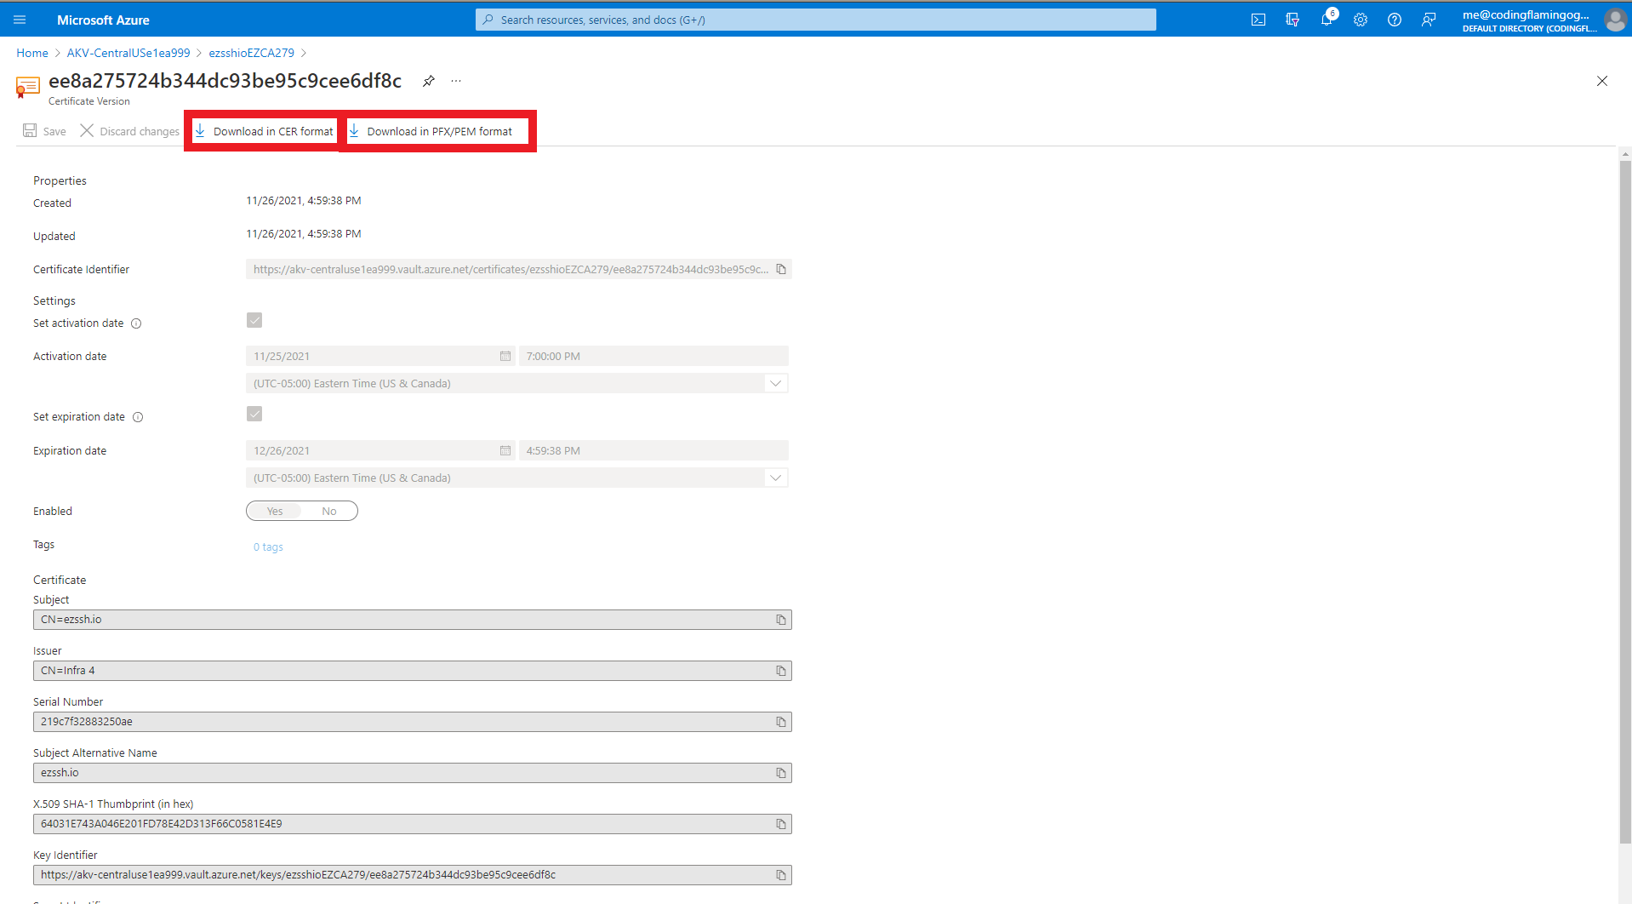This screenshot has height=904, width=1632.
Task: Copy the SHA-1 Thumbprint value
Action: point(781,824)
